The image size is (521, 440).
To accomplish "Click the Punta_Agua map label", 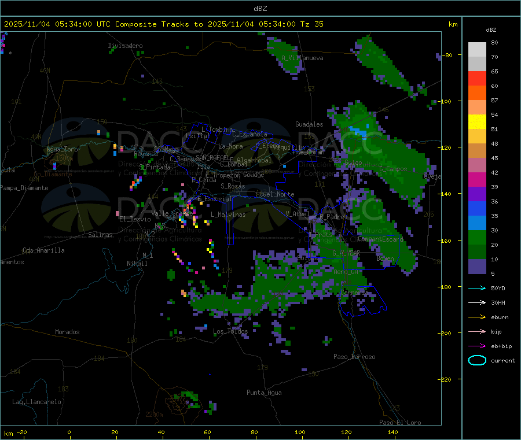I will coord(264,393).
